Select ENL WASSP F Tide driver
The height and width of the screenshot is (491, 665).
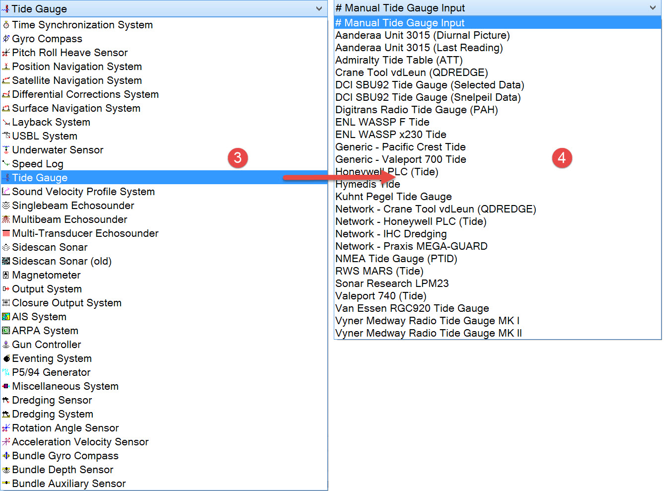pos(498,122)
